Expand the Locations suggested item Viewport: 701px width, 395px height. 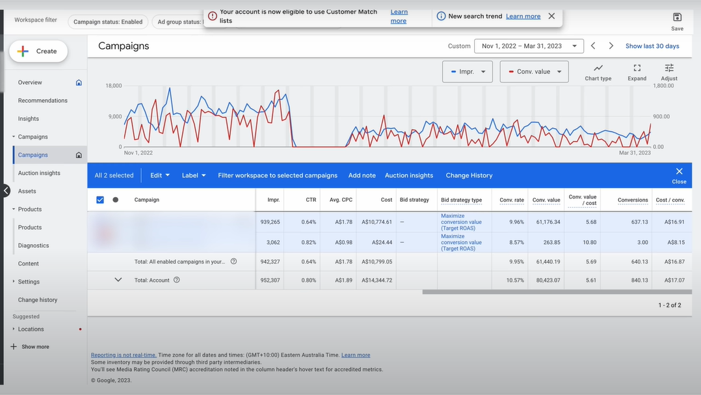click(x=14, y=329)
